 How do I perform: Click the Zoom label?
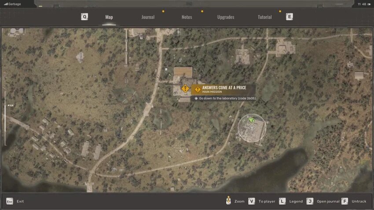point(239,201)
